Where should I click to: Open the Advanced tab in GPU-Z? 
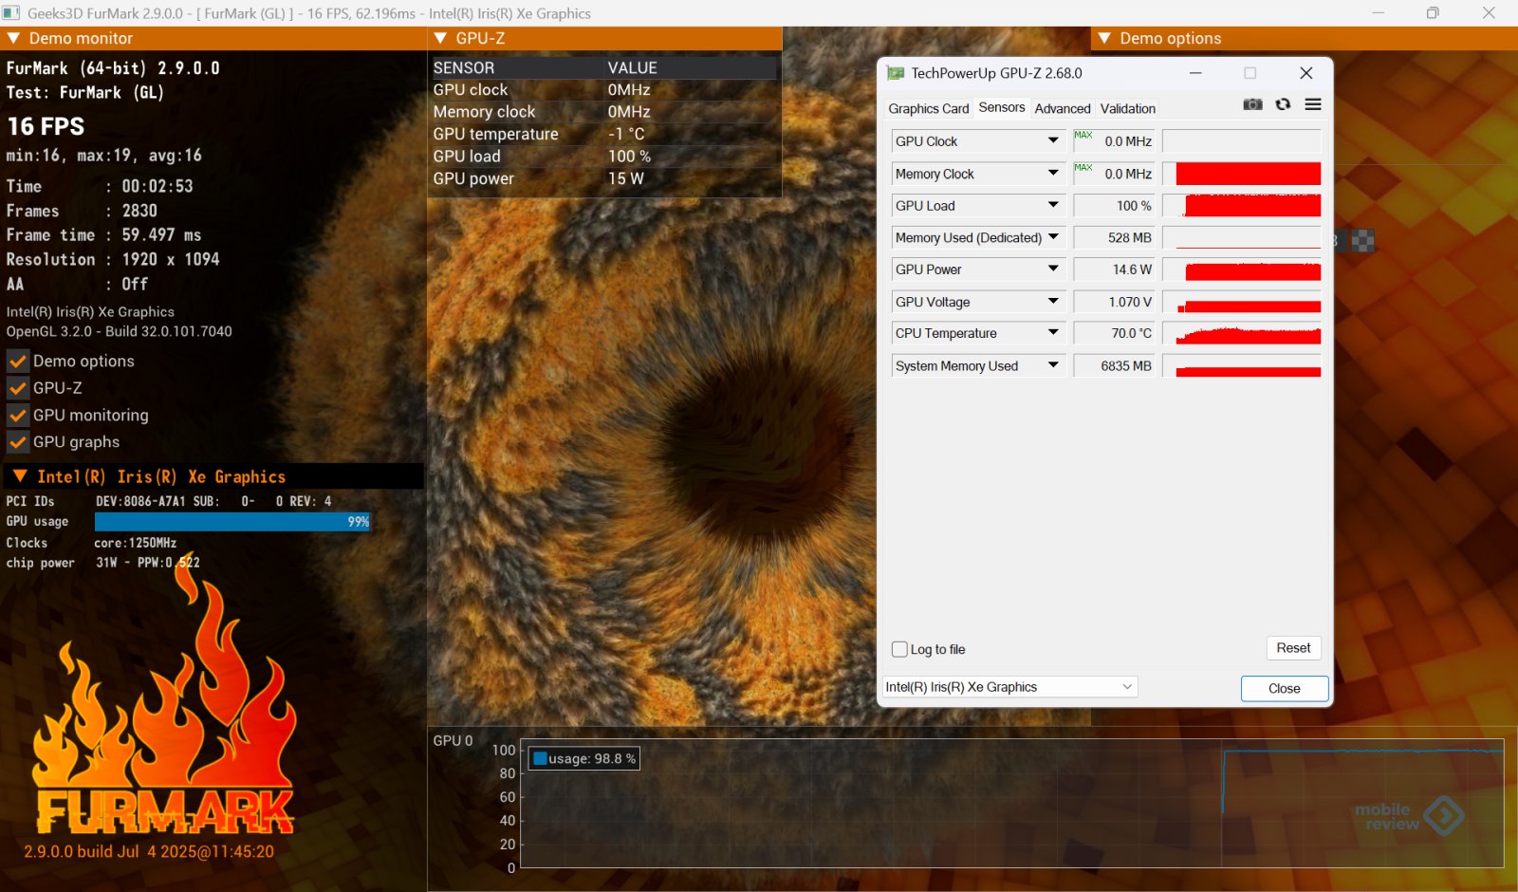1062,108
